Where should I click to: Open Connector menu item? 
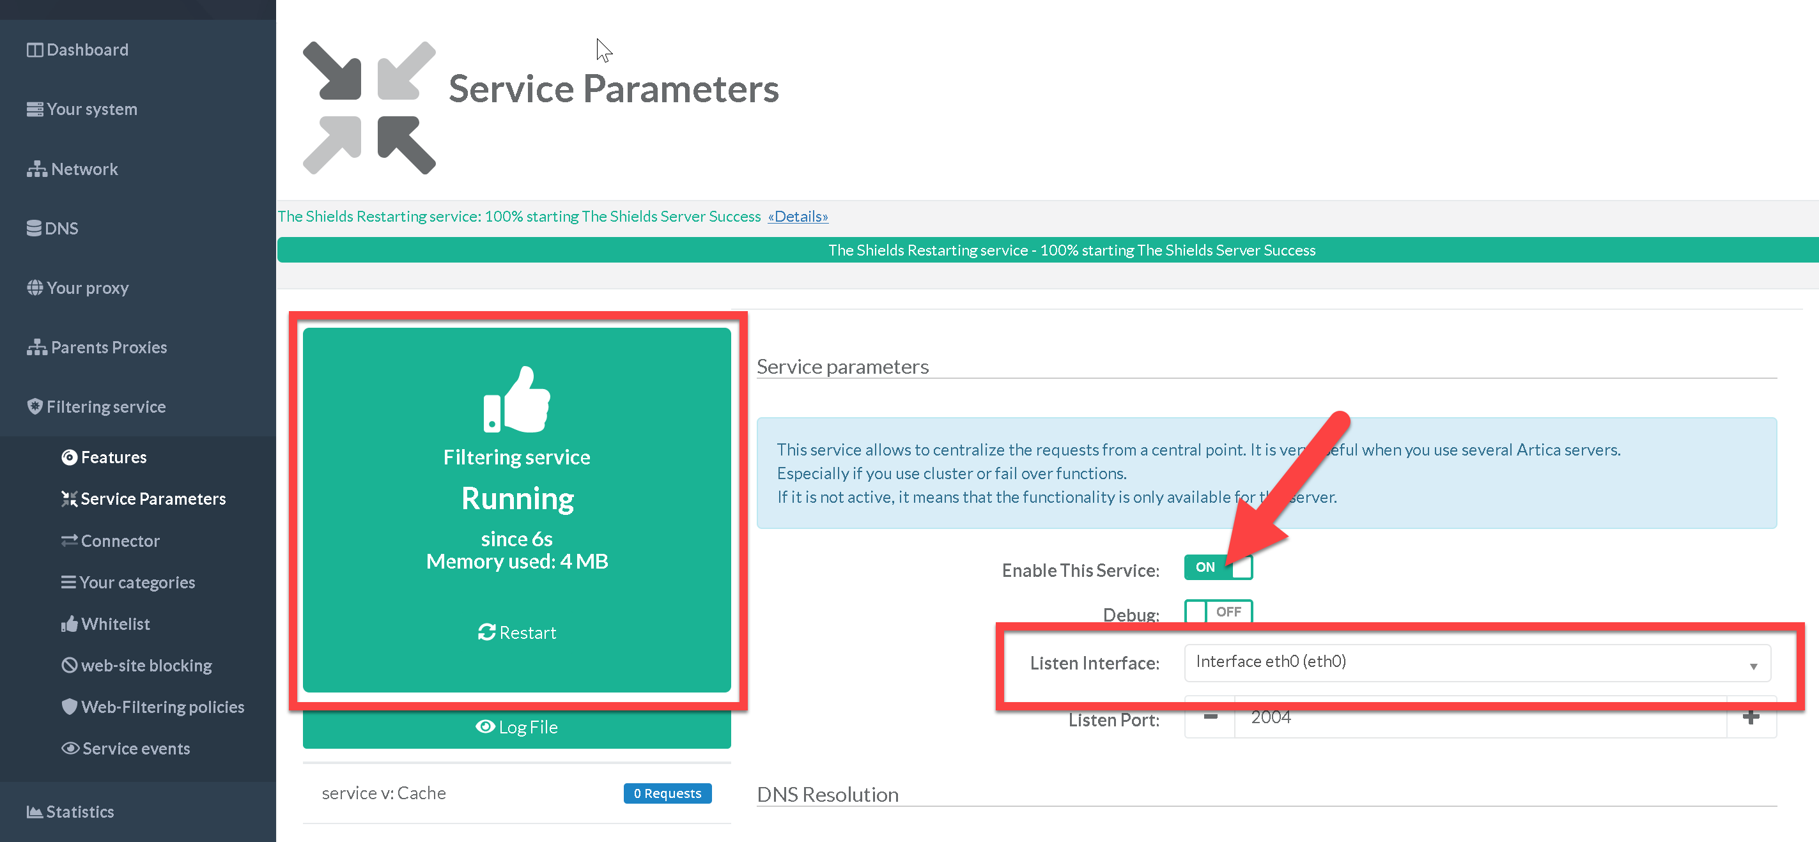(120, 540)
